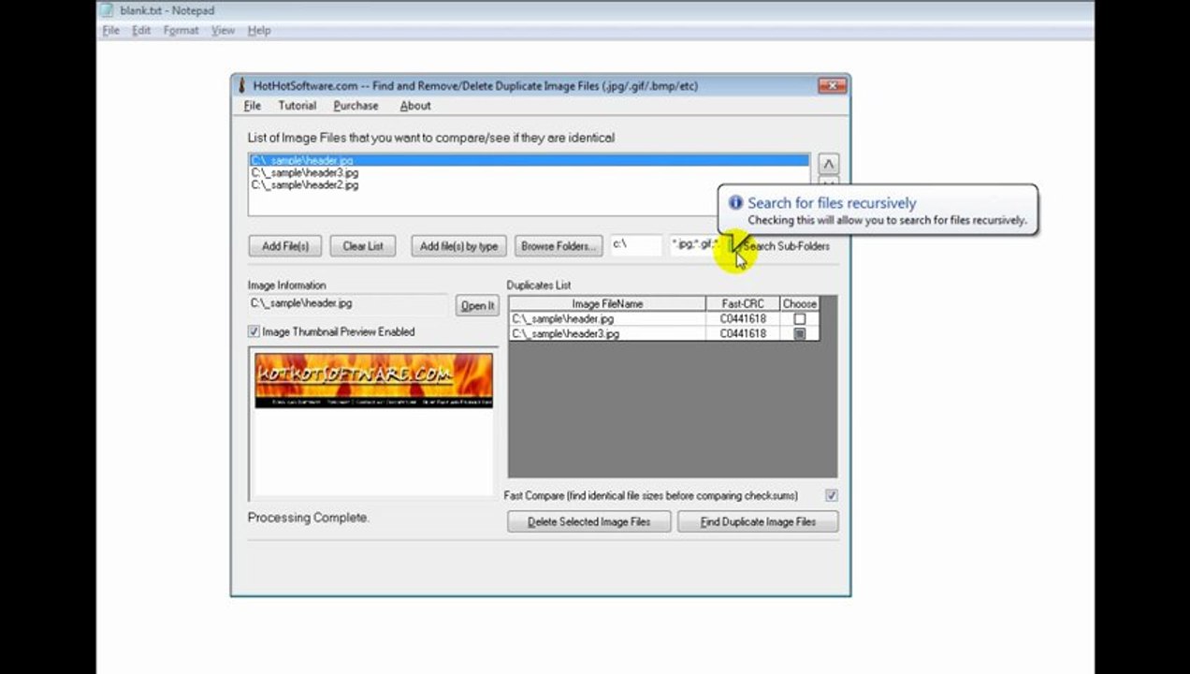Image resolution: width=1190 pixels, height=674 pixels.
Task: Select C:\_sample\header3.jpg in the image file list
Action: [x=529, y=173]
